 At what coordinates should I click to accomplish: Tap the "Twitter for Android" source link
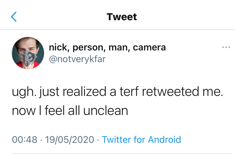point(141,139)
